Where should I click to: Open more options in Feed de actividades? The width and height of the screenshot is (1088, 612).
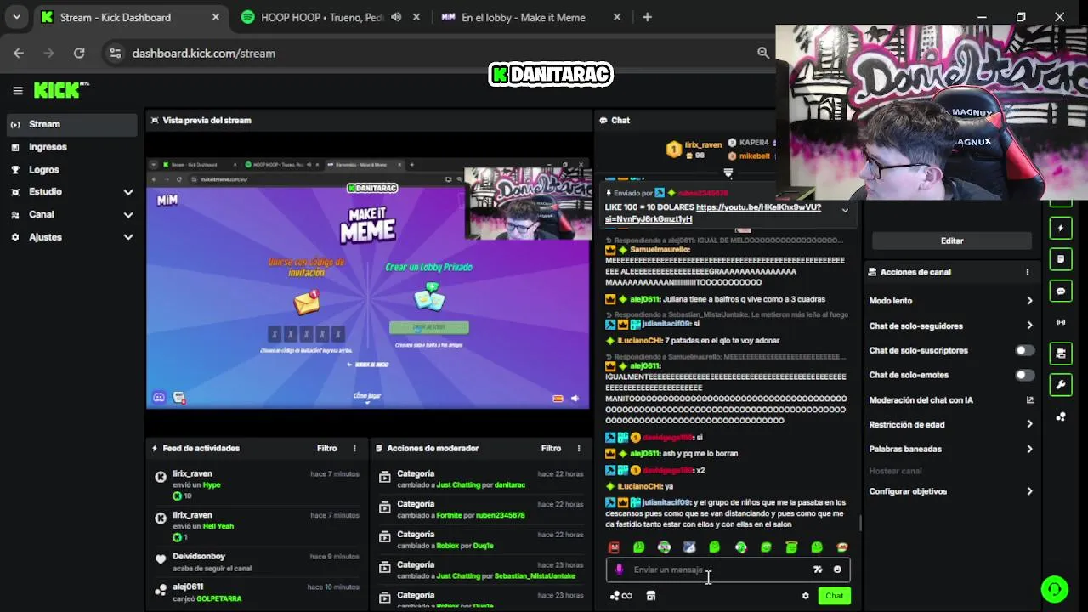coord(354,448)
